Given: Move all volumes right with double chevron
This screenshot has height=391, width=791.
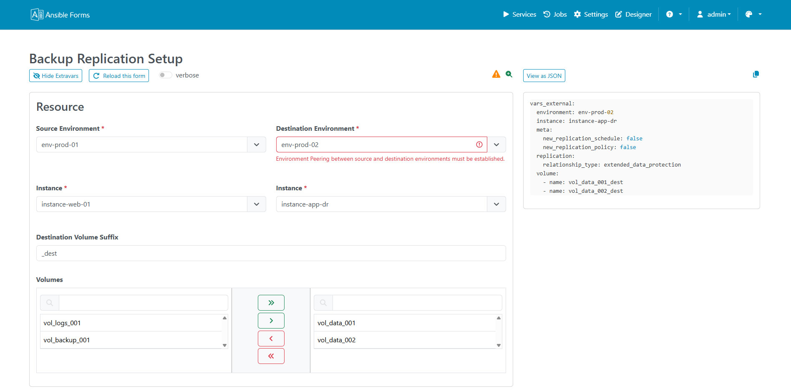Looking at the screenshot, I should tap(271, 303).
